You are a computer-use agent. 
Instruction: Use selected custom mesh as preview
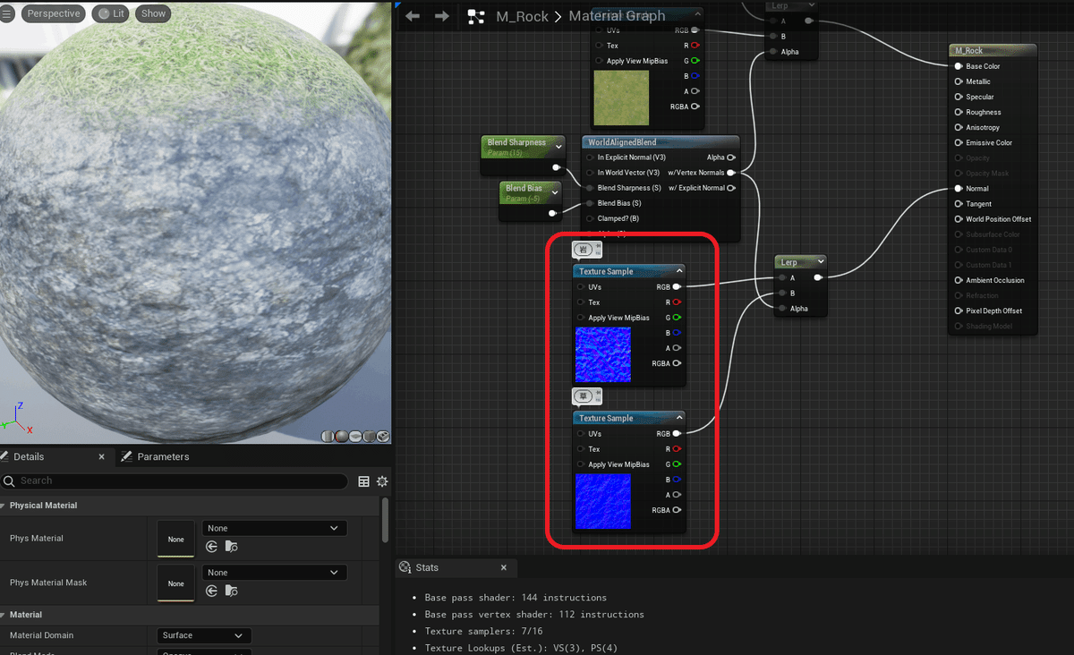click(x=383, y=437)
